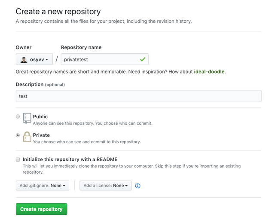Click the Create a new repository heading
Image resolution: width=275 pixels, height=224 pixels.
[58, 12]
